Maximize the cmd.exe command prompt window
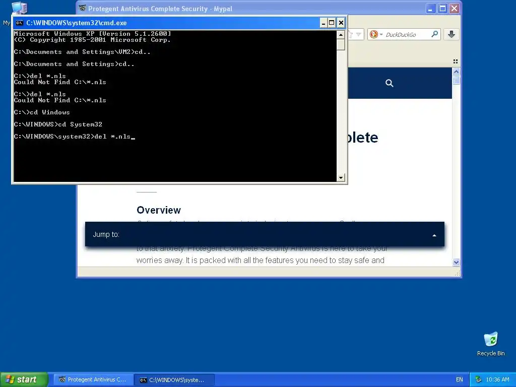 tap(332, 23)
